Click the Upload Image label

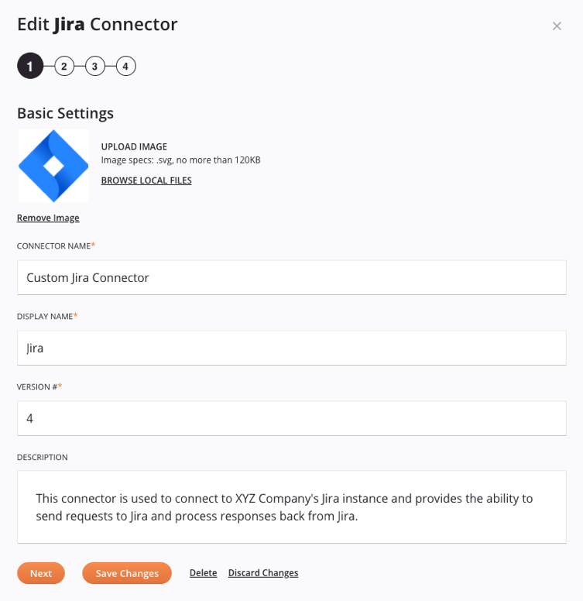coord(134,146)
